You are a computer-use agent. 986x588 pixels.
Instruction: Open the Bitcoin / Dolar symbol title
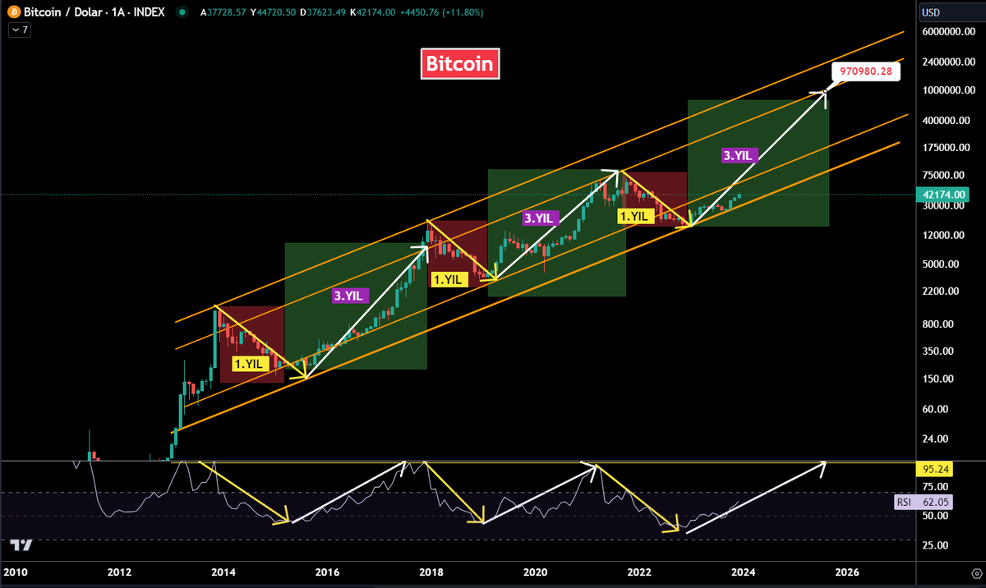coord(94,12)
